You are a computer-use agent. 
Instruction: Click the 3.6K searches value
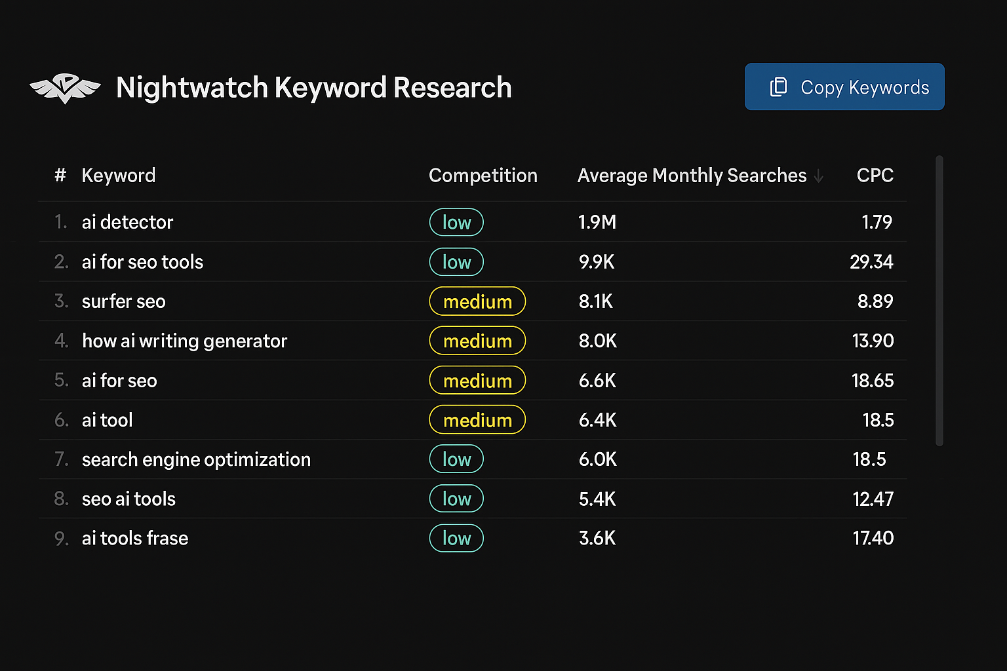point(597,539)
